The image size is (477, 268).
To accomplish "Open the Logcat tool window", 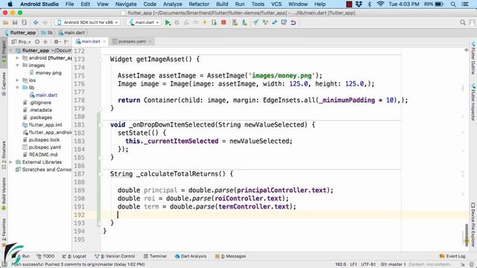I will (75, 256).
